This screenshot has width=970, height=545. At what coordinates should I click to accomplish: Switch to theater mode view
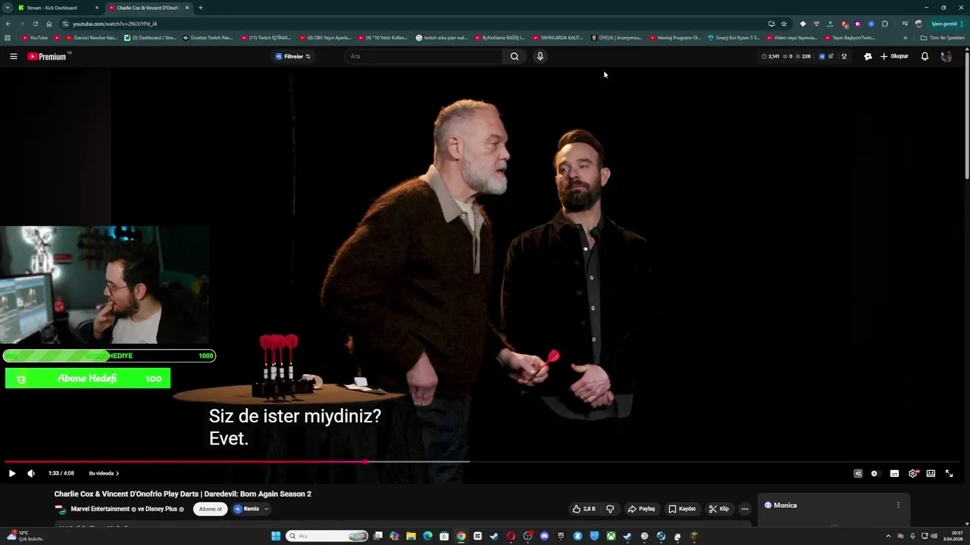coord(931,473)
